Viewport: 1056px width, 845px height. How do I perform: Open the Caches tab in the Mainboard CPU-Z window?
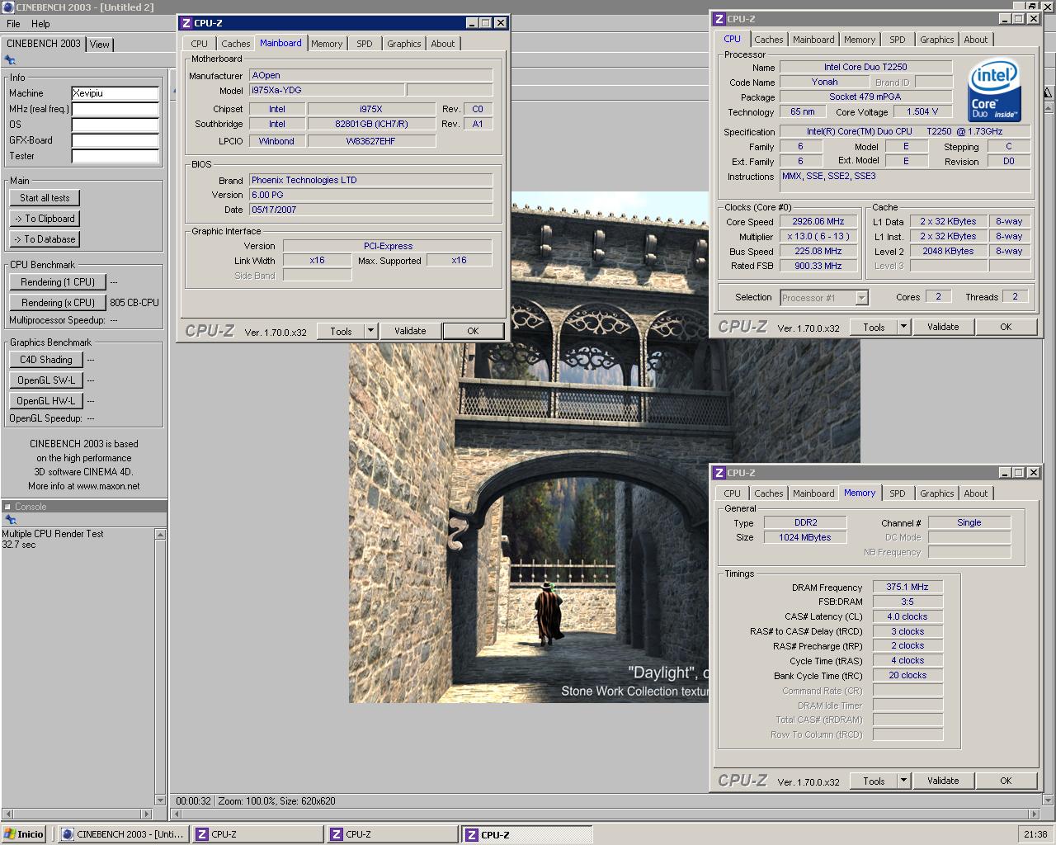pyautogui.click(x=235, y=44)
